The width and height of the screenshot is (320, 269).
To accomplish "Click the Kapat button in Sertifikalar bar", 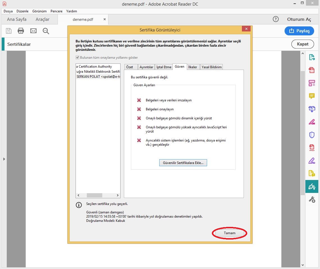I will [303, 44].
